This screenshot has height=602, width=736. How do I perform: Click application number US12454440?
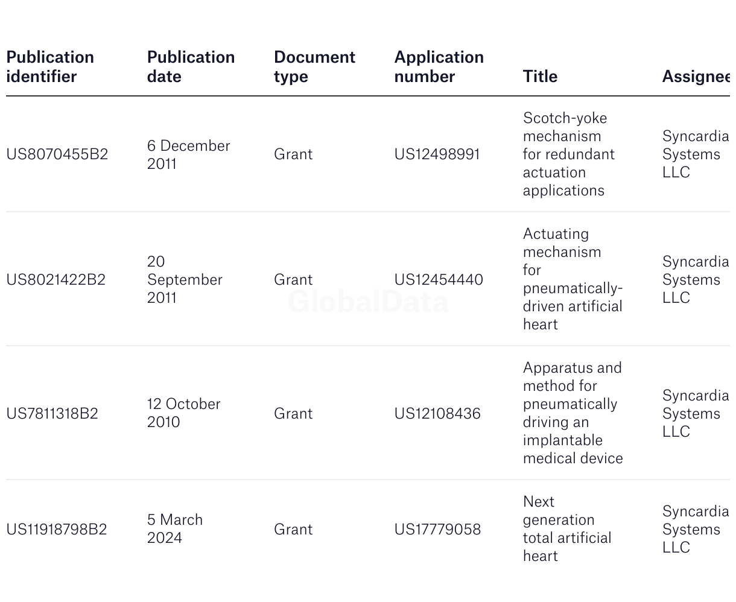point(439,279)
